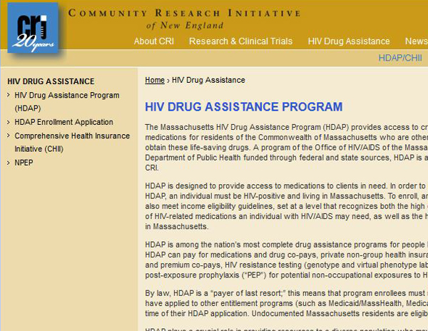
Task: Click the paragraph starting 'By law, HDAP is a'
Action: click(x=286, y=303)
